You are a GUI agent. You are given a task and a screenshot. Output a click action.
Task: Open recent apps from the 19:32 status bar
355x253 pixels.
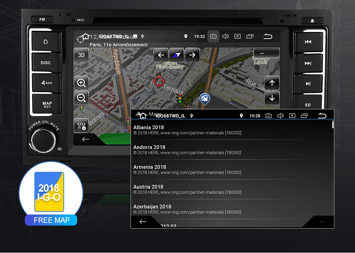point(250,36)
